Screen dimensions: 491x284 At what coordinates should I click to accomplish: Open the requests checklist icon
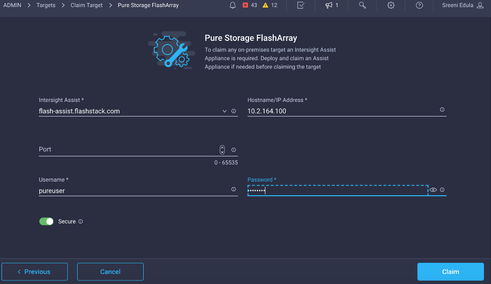(x=300, y=6)
